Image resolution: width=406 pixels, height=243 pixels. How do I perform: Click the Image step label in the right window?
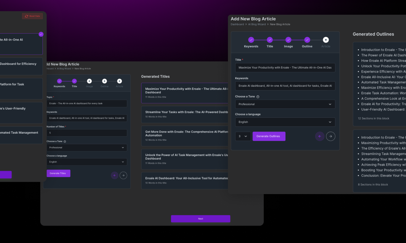[x=288, y=46]
